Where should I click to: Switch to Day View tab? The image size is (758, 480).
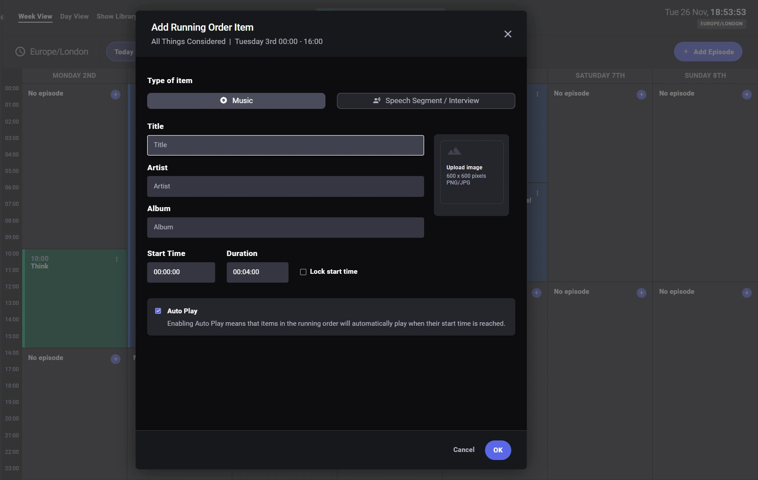tap(74, 16)
